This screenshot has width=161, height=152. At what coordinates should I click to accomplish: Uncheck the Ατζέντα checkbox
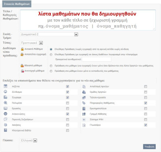coord(68,86)
